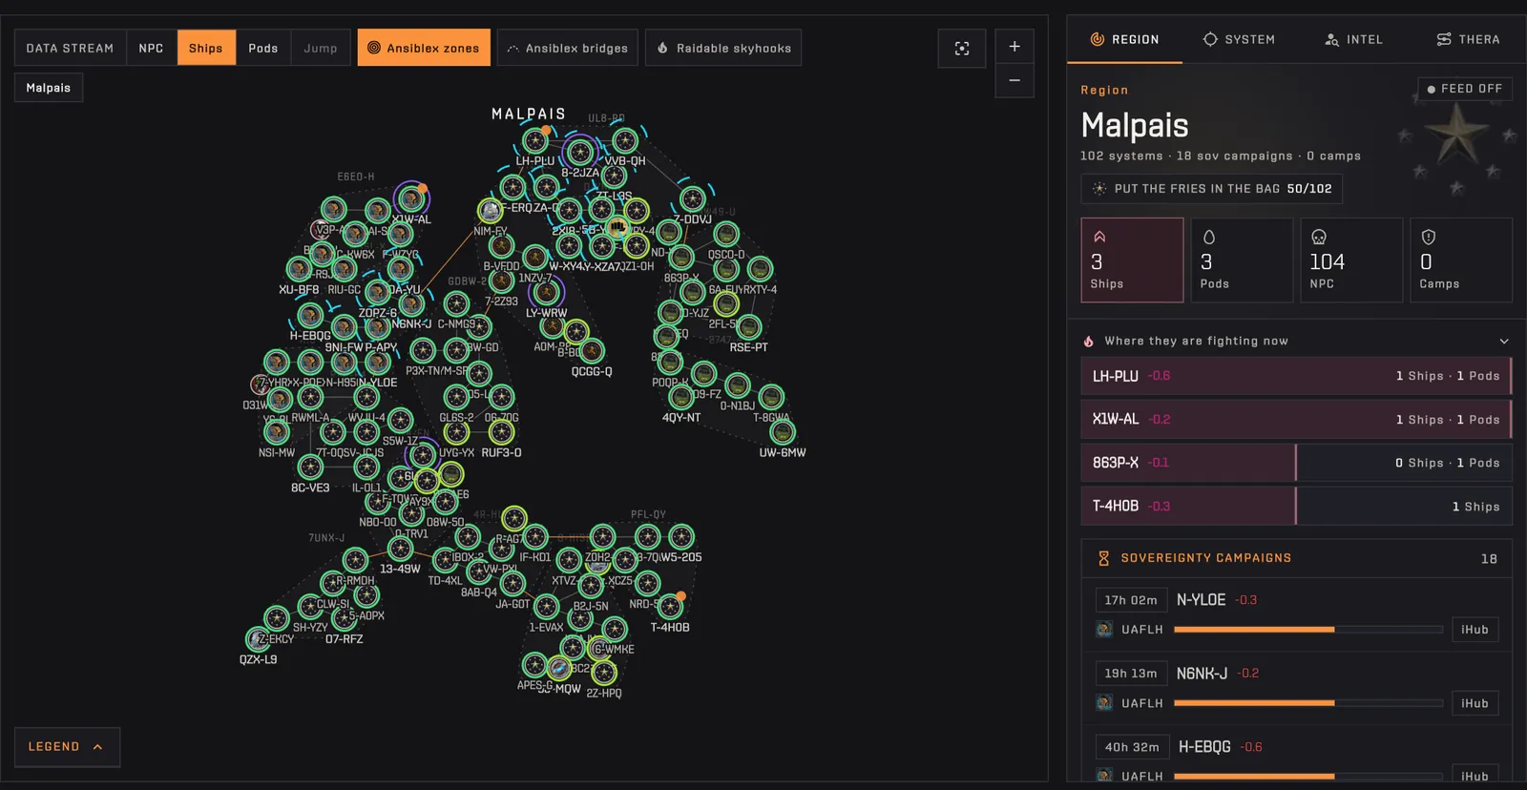This screenshot has width=1527, height=790.
Task: Click the UAFLH alliance logo beside N6NK-J
Action: click(x=1104, y=703)
